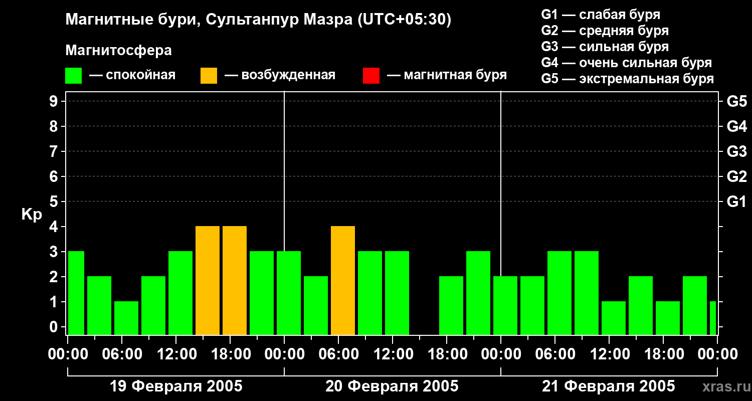Click the only orange bar on 20 February
The width and height of the screenshot is (752, 401).
(x=343, y=281)
